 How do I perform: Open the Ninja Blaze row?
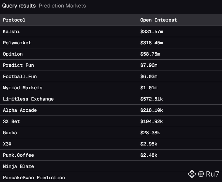coord(18,166)
